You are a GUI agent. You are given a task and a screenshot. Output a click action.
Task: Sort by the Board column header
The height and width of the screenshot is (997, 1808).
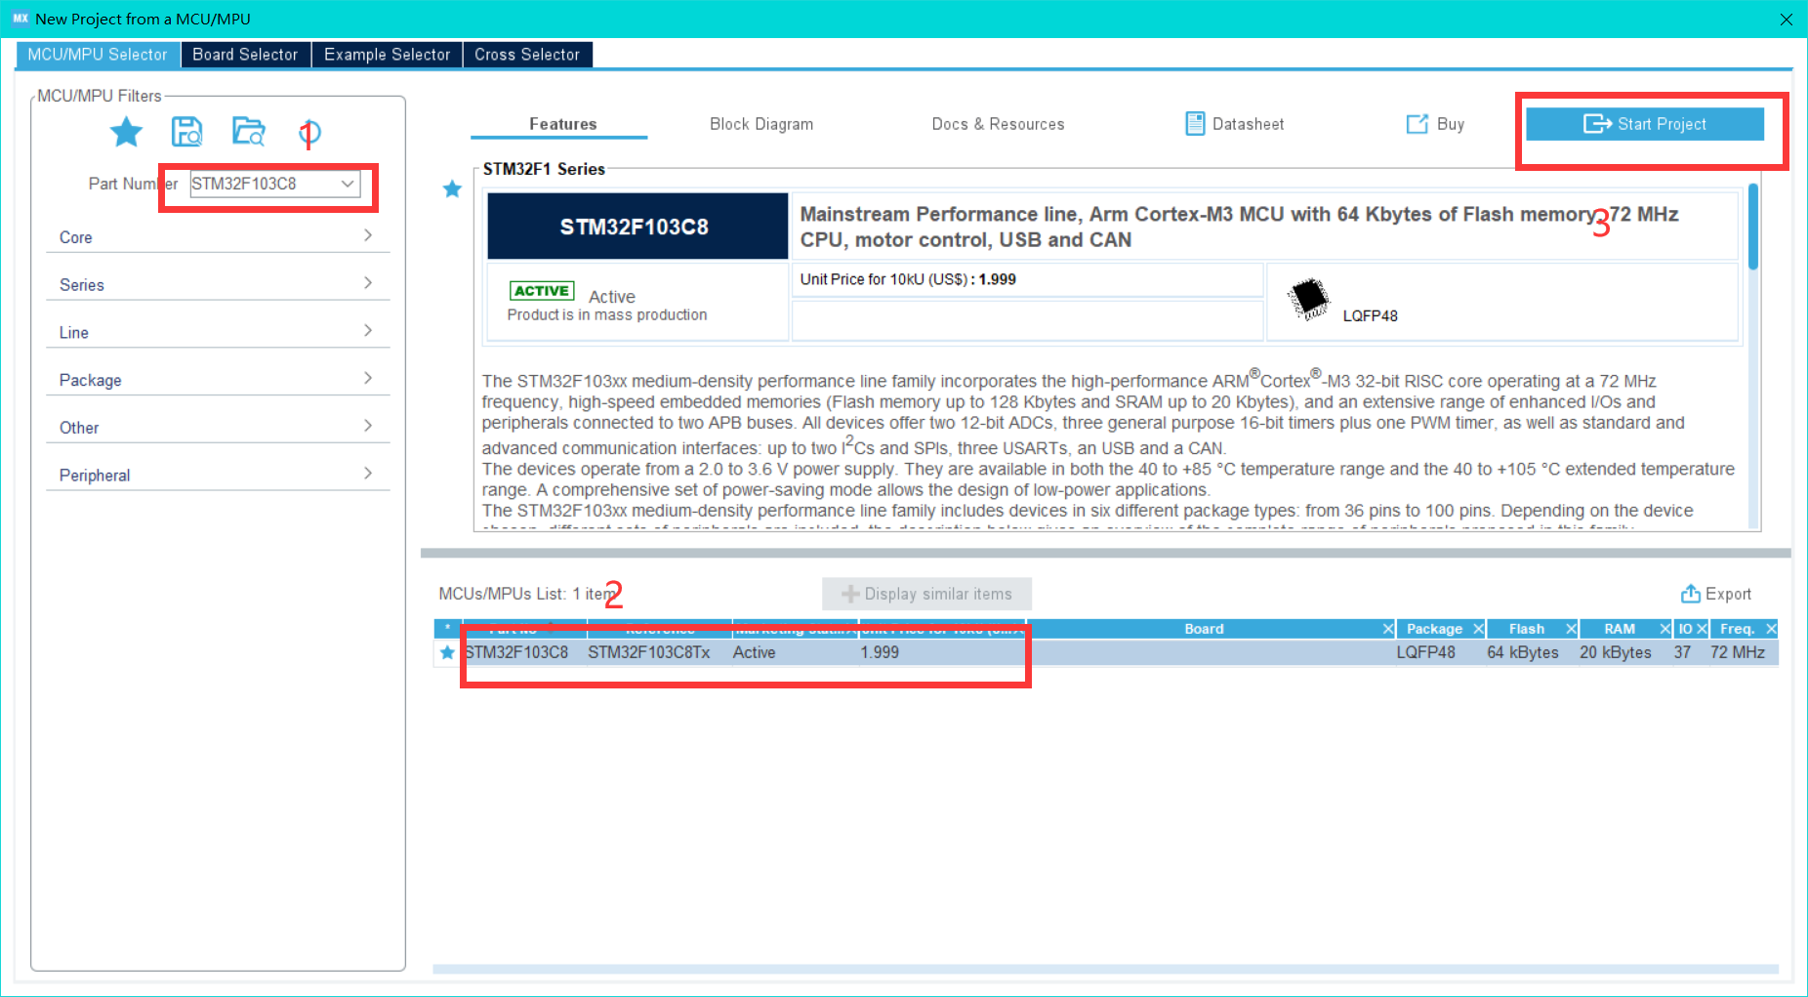[x=1204, y=629]
